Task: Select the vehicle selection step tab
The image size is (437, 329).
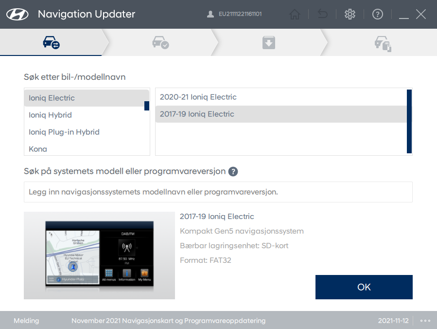Action: (51, 42)
